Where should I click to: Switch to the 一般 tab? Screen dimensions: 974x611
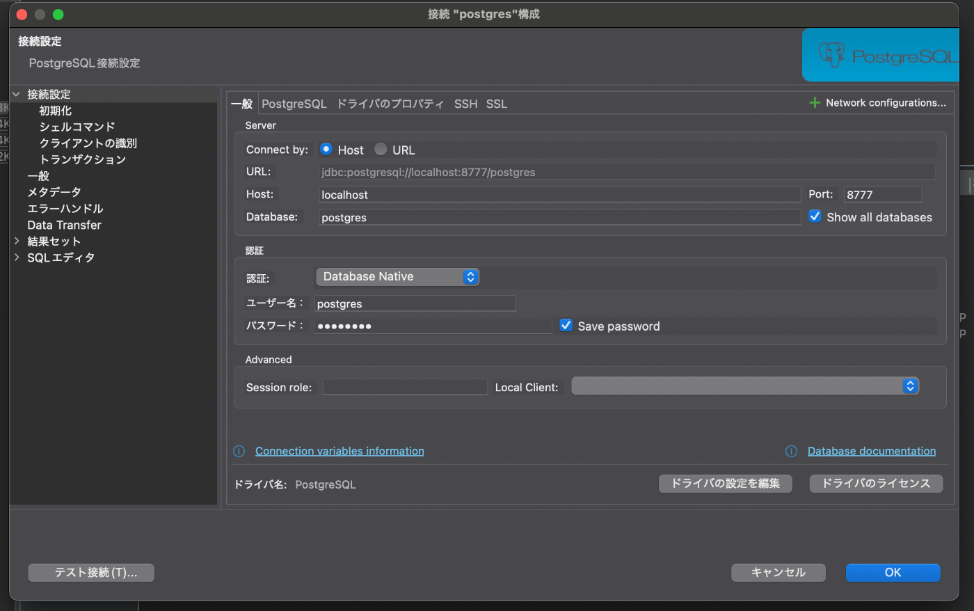[241, 104]
